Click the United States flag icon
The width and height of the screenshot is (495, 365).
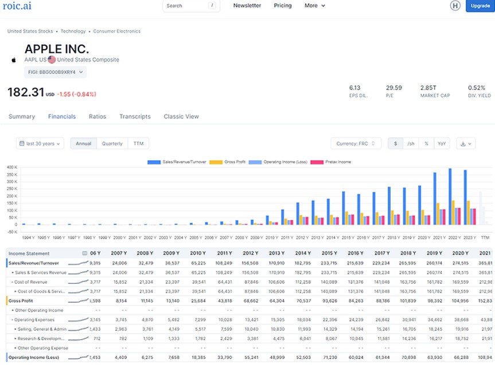(52, 60)
